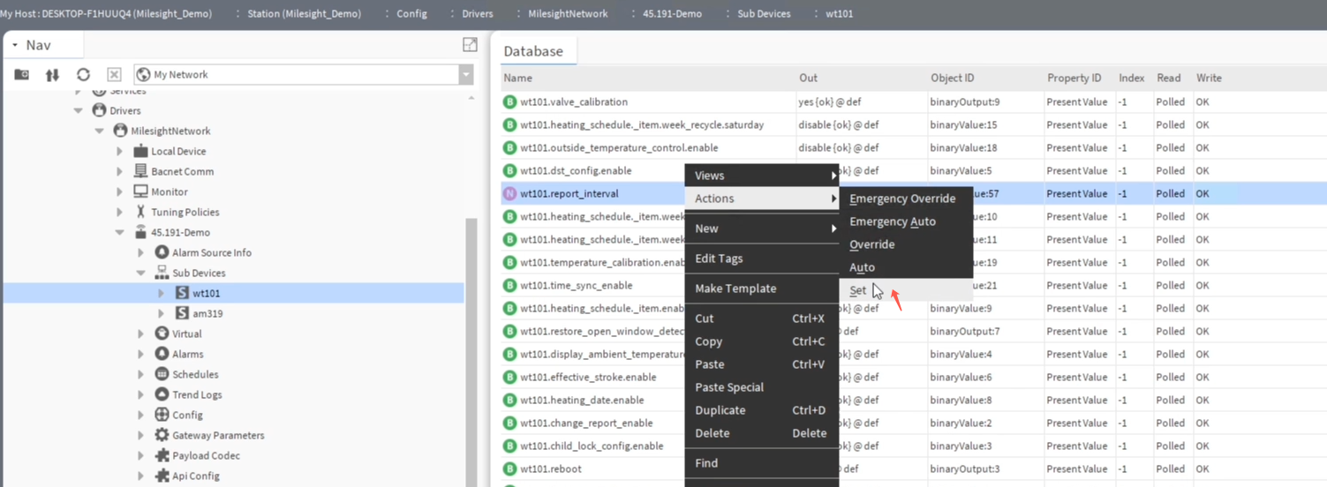
Task: Collapse the MilesightNetwork tree node
Action: click(99, 131)
